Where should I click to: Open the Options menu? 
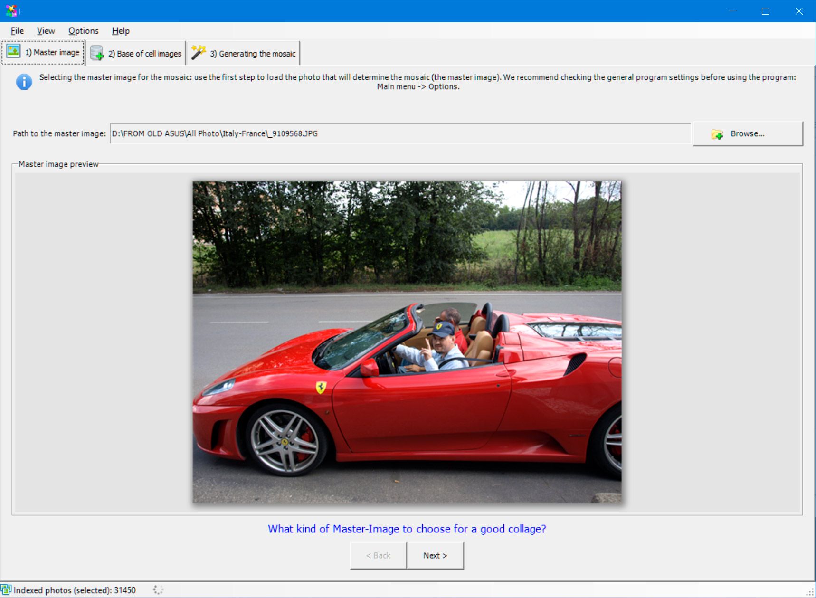click(83, 30)
